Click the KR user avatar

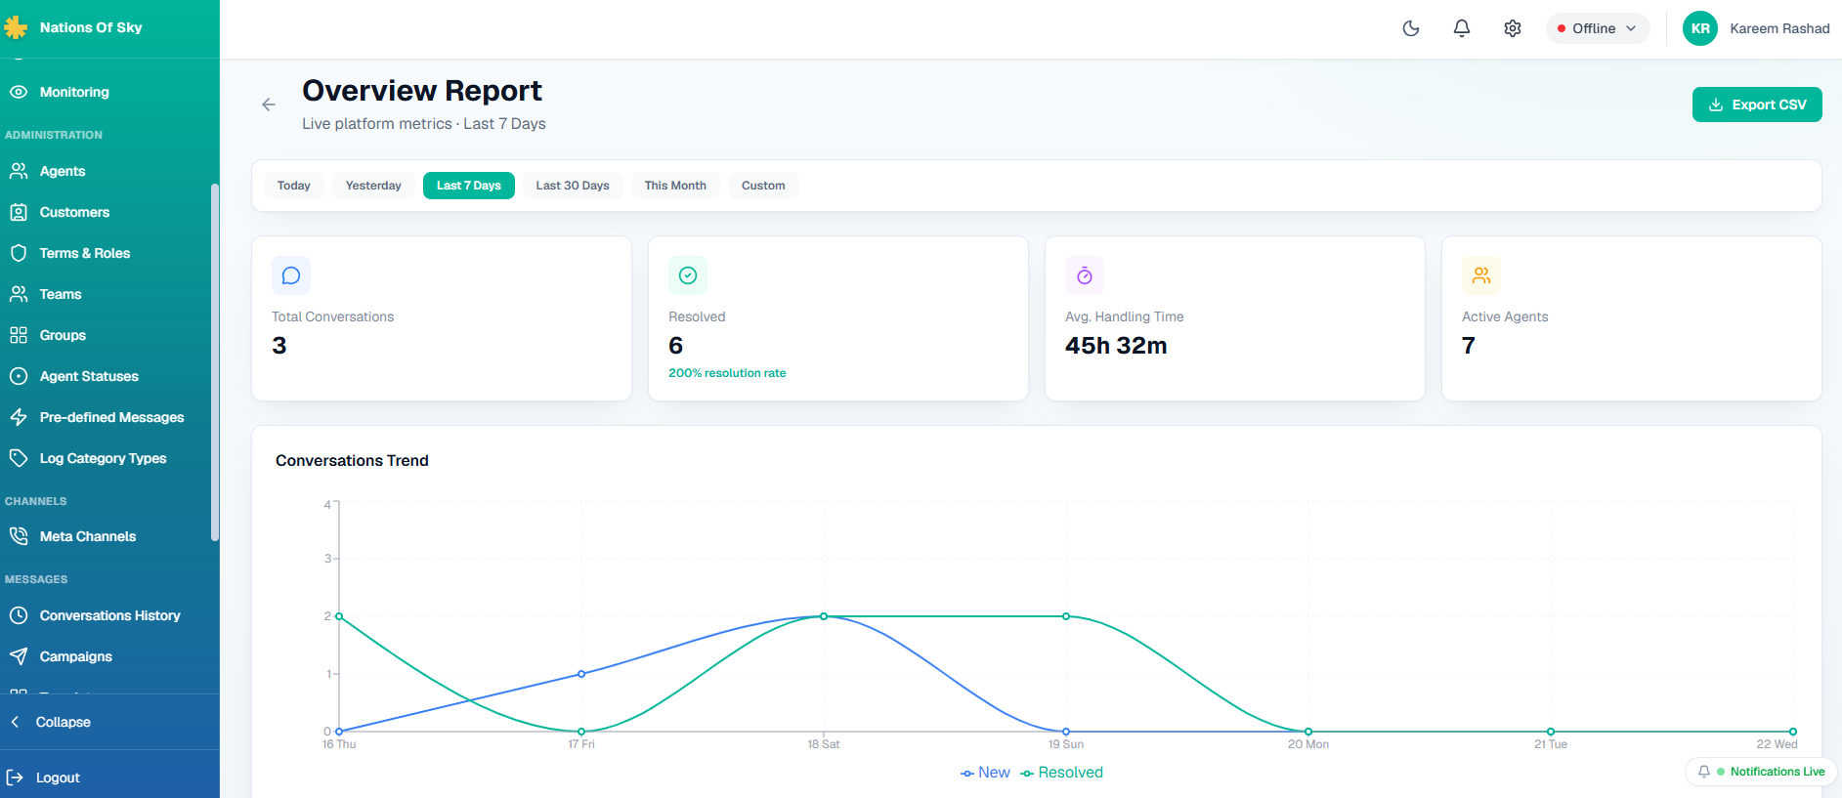1700,28
